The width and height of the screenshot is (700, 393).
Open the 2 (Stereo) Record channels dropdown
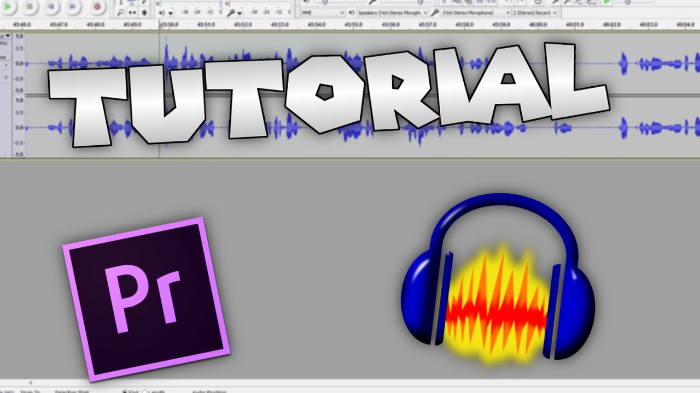click(536, 13)
